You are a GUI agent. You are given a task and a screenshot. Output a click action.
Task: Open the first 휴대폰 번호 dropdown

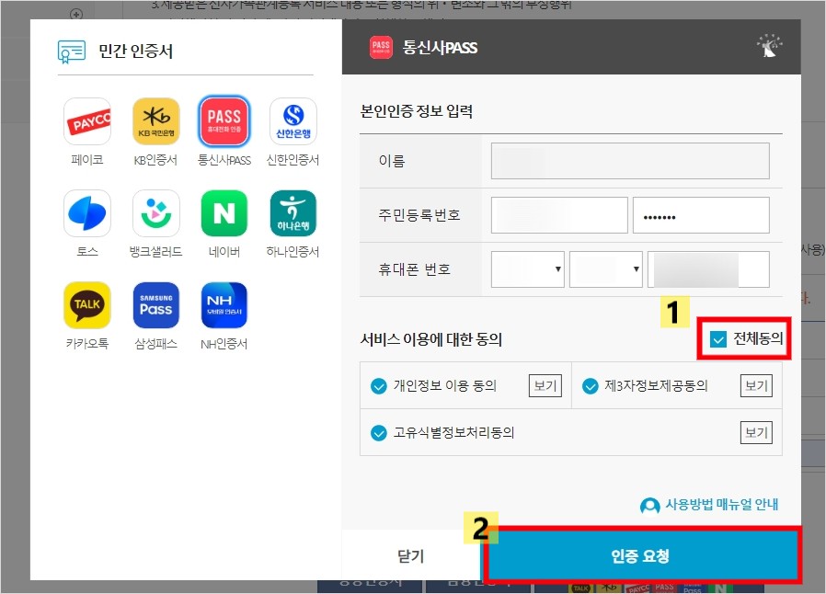pos(528,269)
